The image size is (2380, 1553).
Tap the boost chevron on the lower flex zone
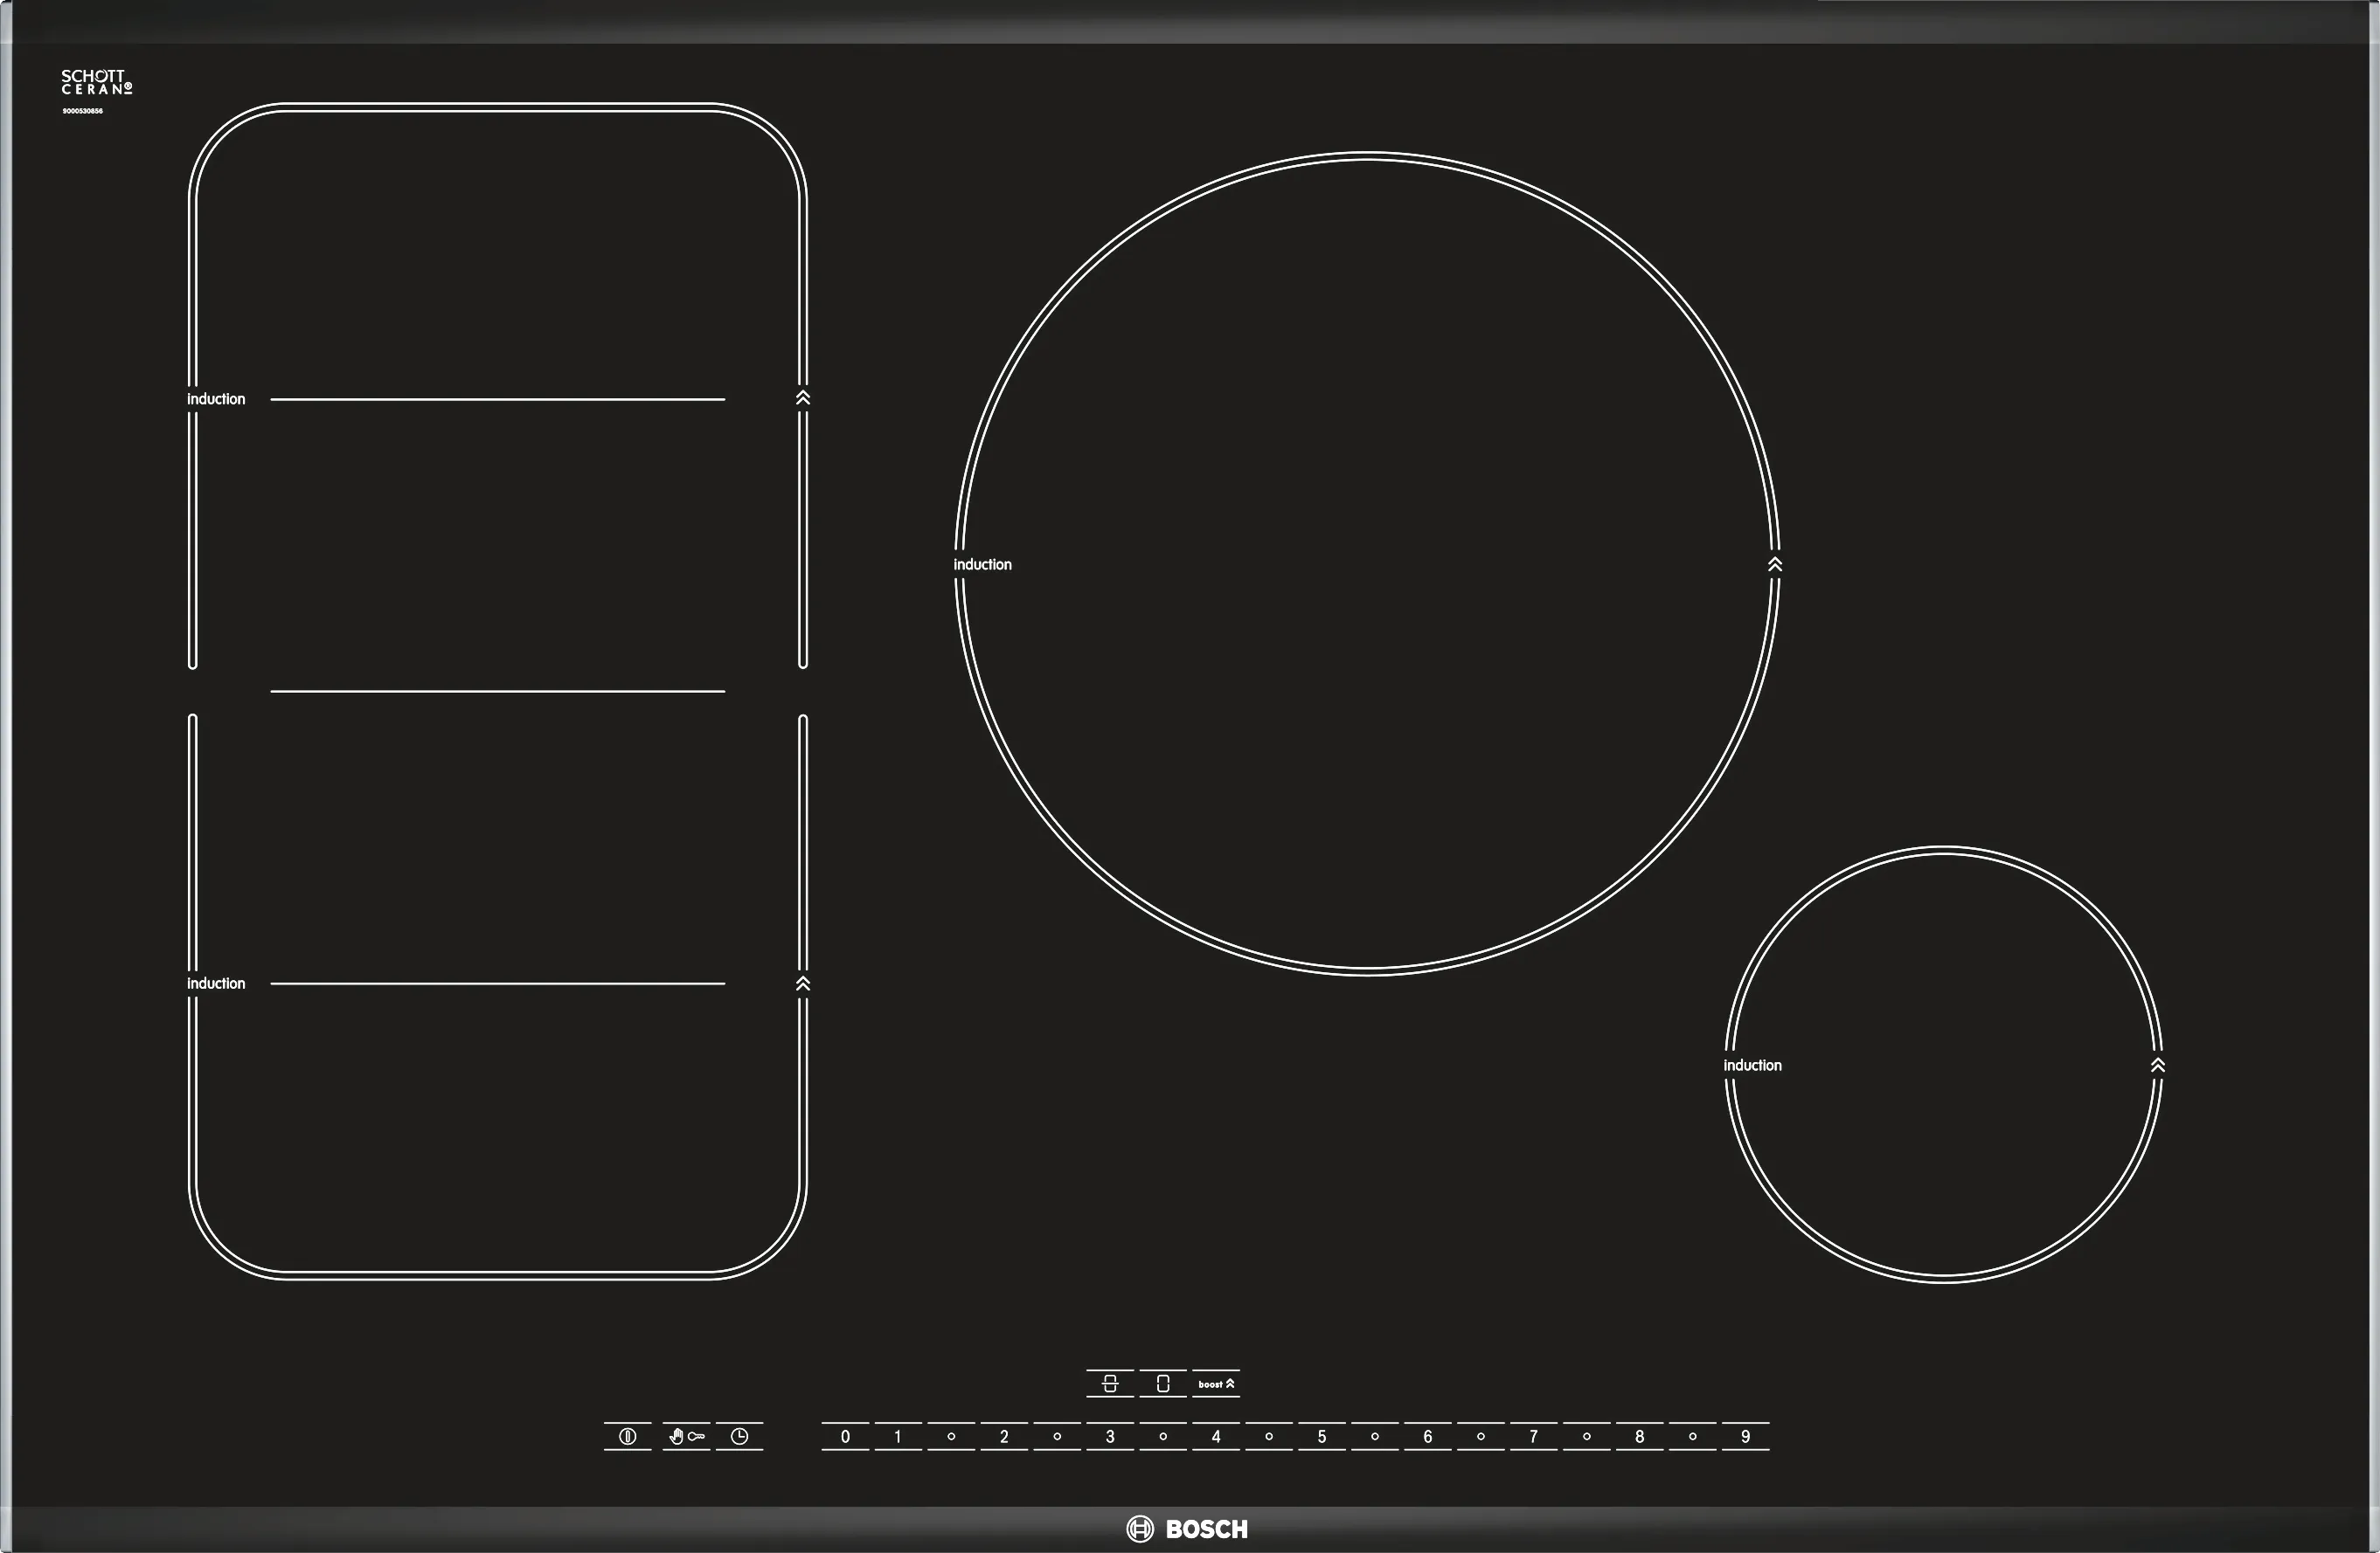(x=802, y=984)
